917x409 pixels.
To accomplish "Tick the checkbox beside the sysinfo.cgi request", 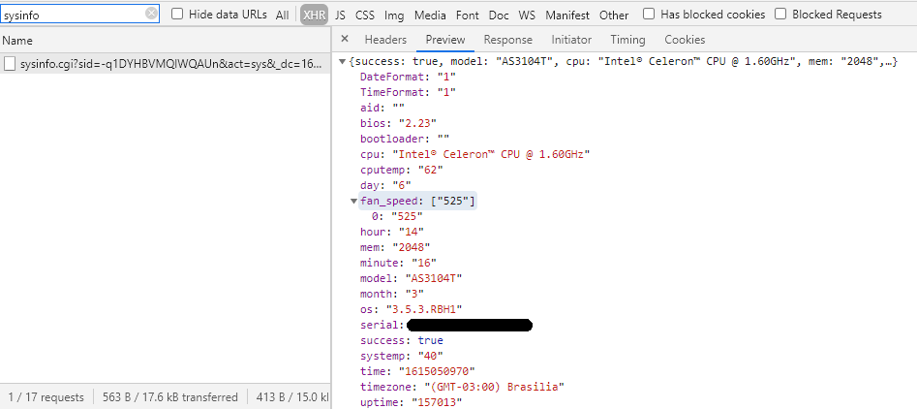I will pos(10,64).
